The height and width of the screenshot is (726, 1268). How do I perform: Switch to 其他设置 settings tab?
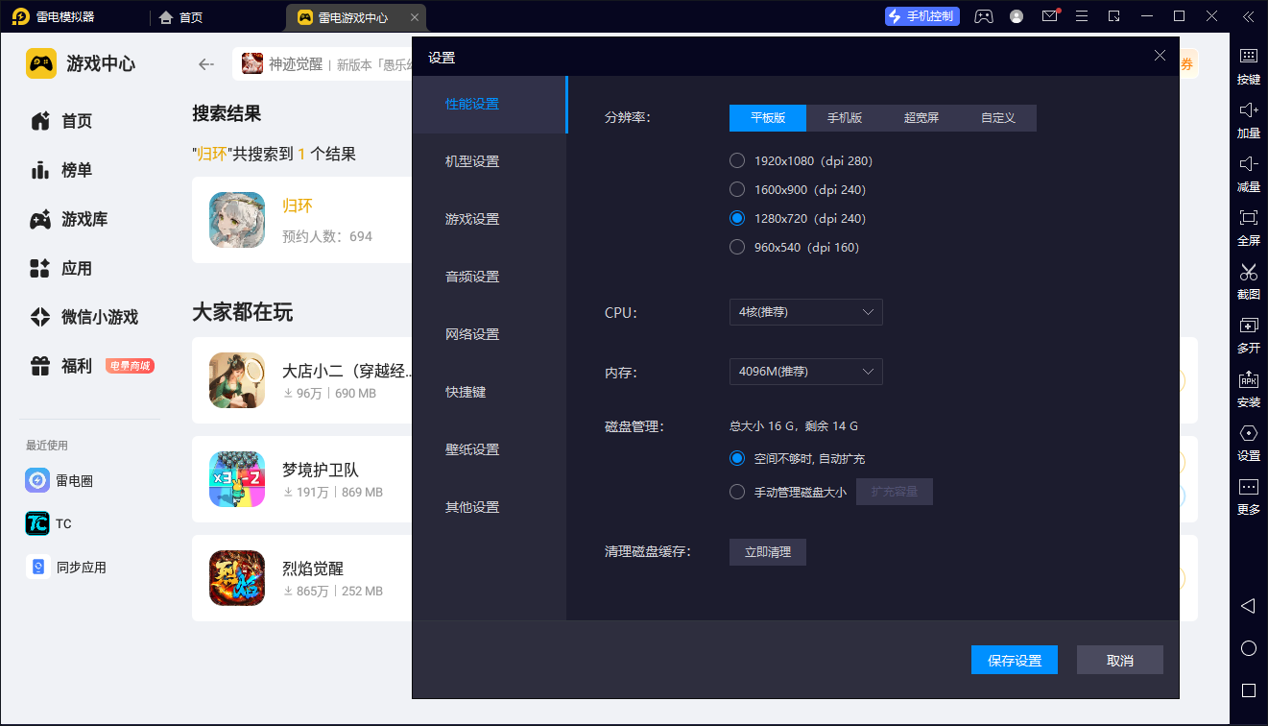click(490, 507)
